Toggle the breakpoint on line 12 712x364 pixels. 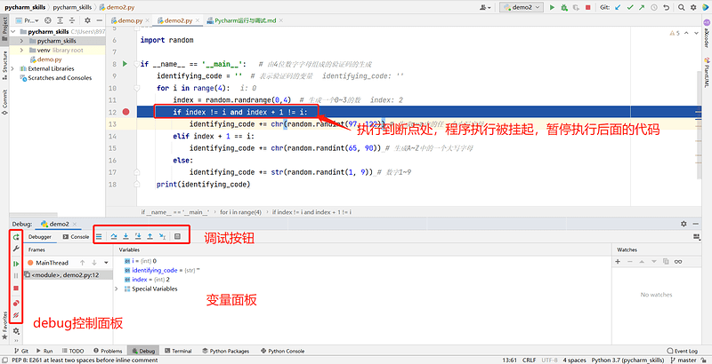(126, 113)
